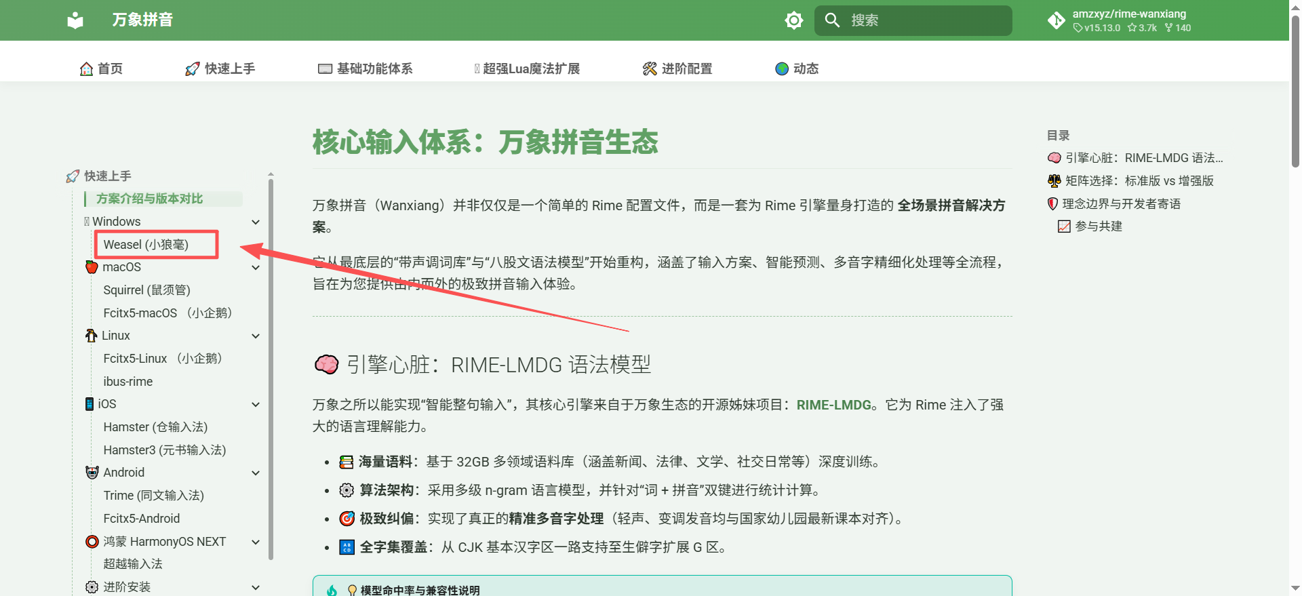Collapse the Windows sidebar section chevron
Viewport: 1302px width, 596px height.
256,222
